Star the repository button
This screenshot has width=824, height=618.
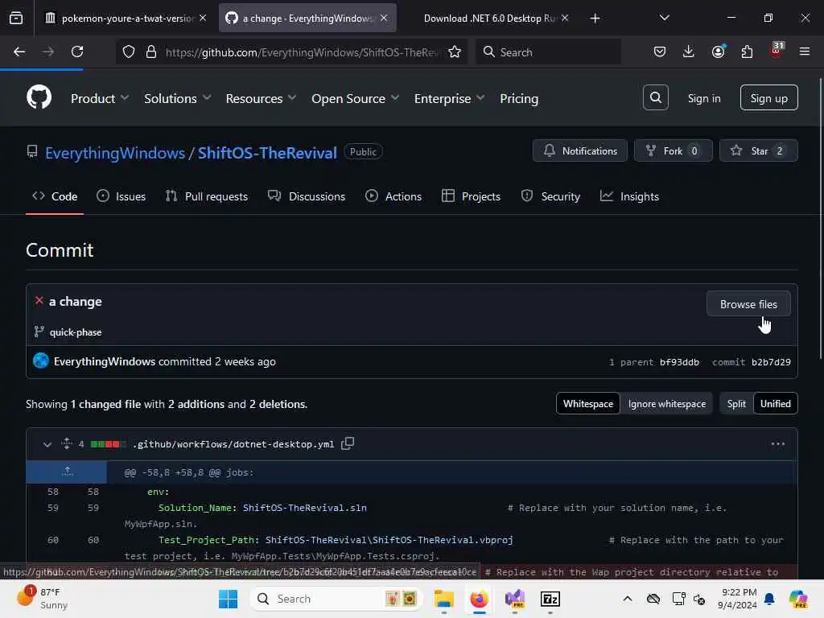[758, 150]
